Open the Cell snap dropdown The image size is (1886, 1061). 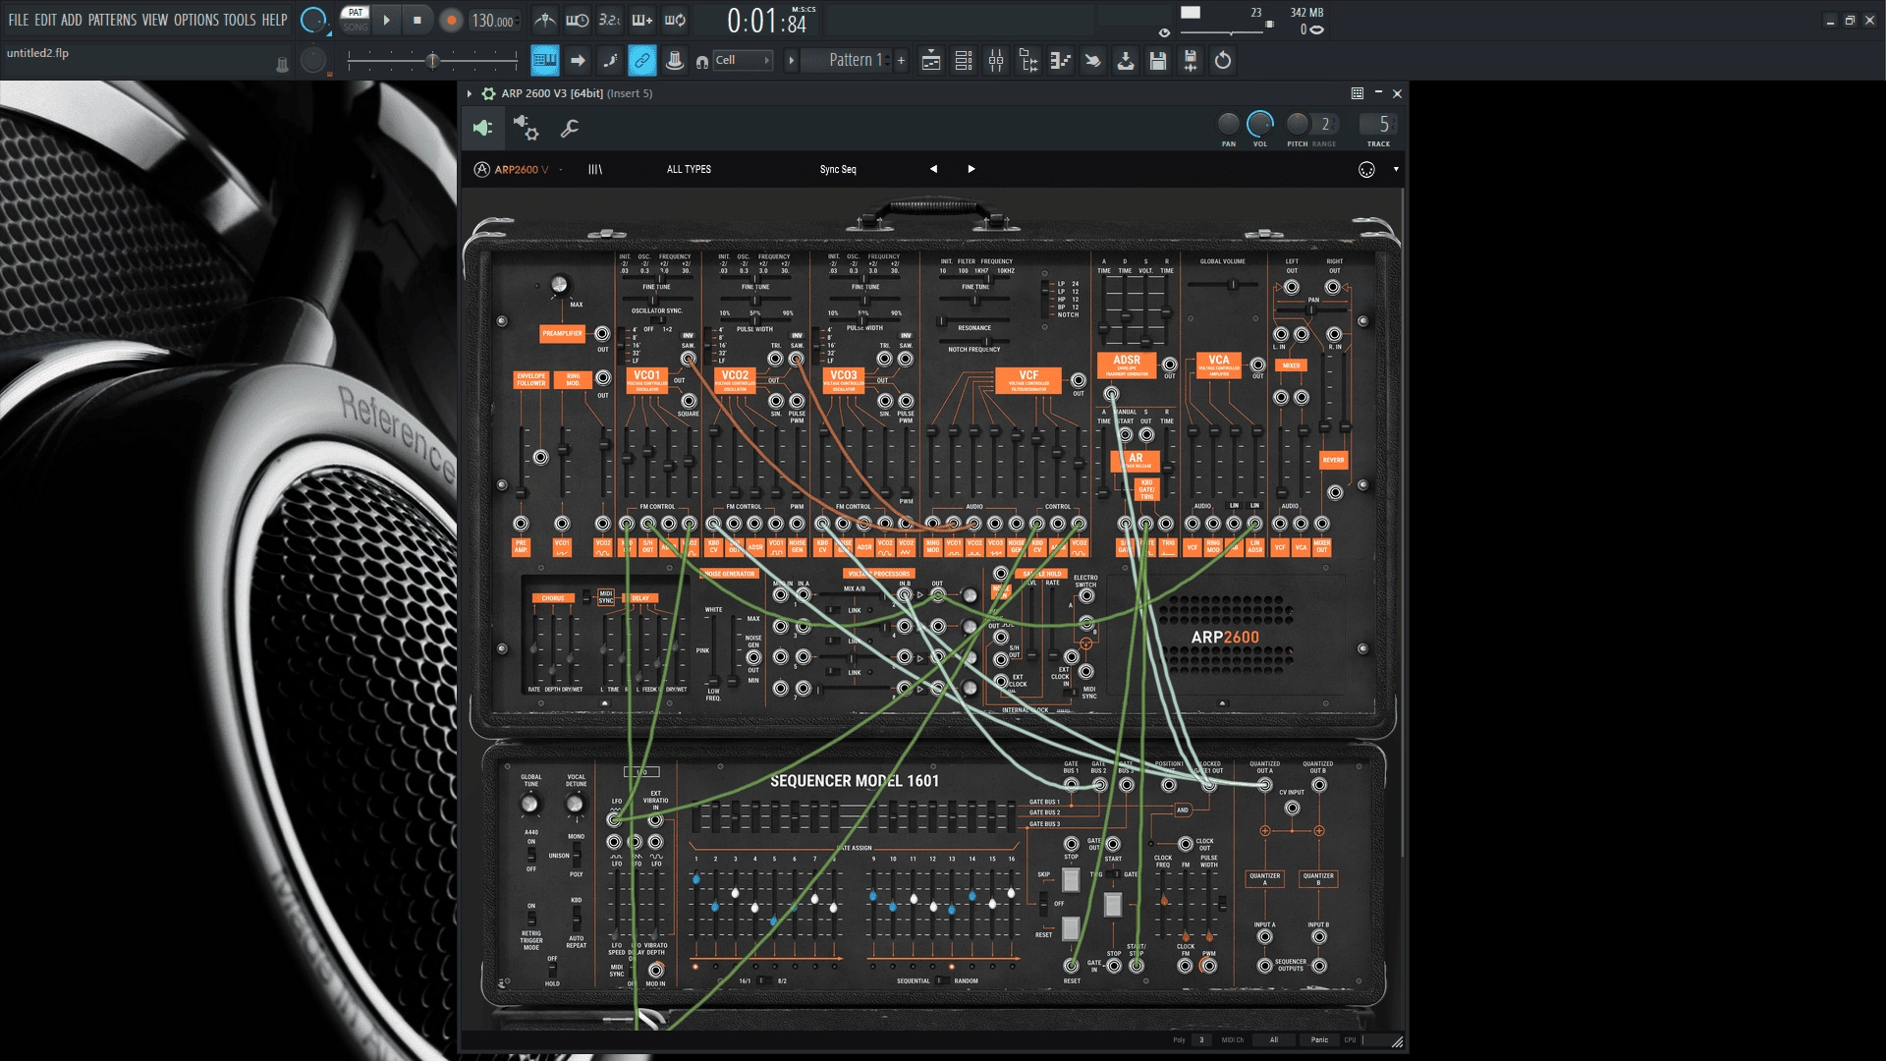click(743, 60)
